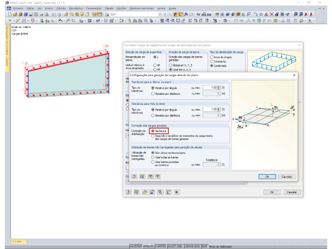The image size is (332, 249).
Task: Click the Save diskette toolbar icon
Action: coord(31,14)
